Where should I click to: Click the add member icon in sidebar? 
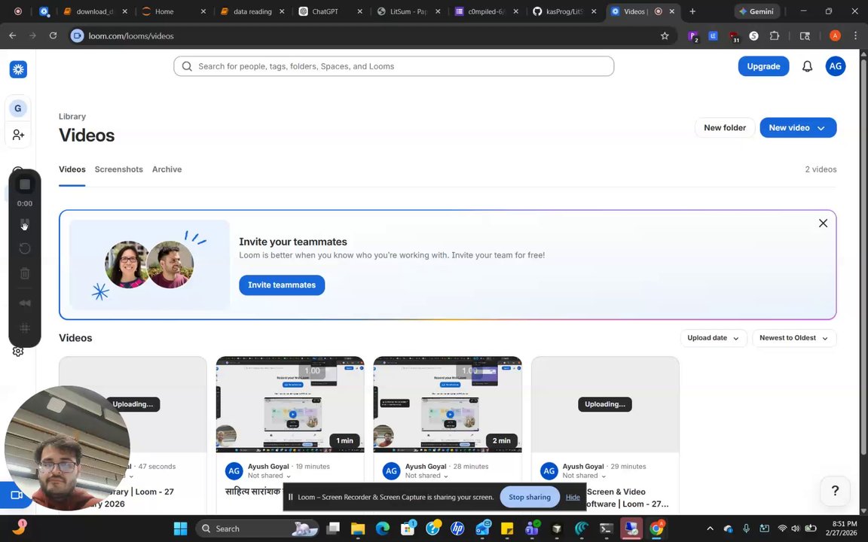(18, 135)
